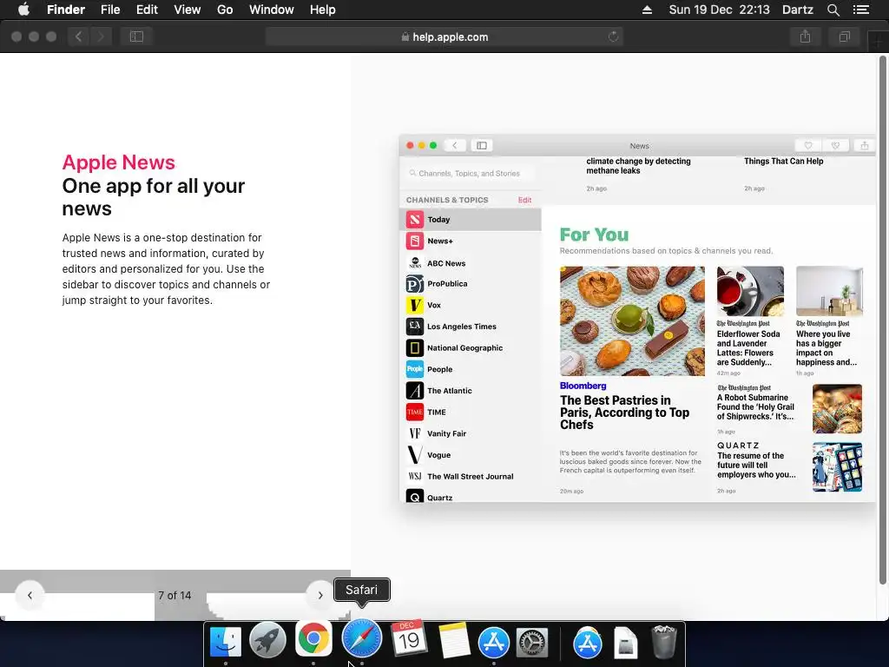Image resolution: width=889 pixels, height=667 pixels.
Task: Click the help.apple.com address field
Action: point(444,36)
